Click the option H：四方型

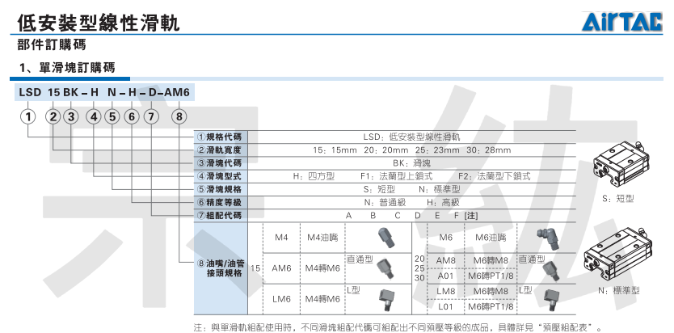(x=314, y=176)
